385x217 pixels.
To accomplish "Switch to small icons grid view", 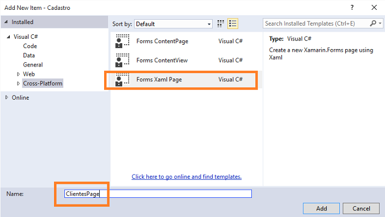I will point(220,23).
